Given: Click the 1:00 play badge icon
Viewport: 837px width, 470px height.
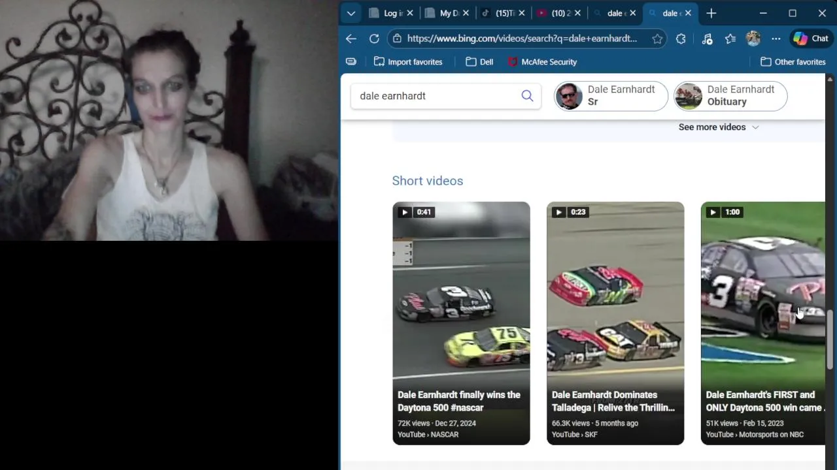Looking at the screenshot, I should click(x=713, y=212).
